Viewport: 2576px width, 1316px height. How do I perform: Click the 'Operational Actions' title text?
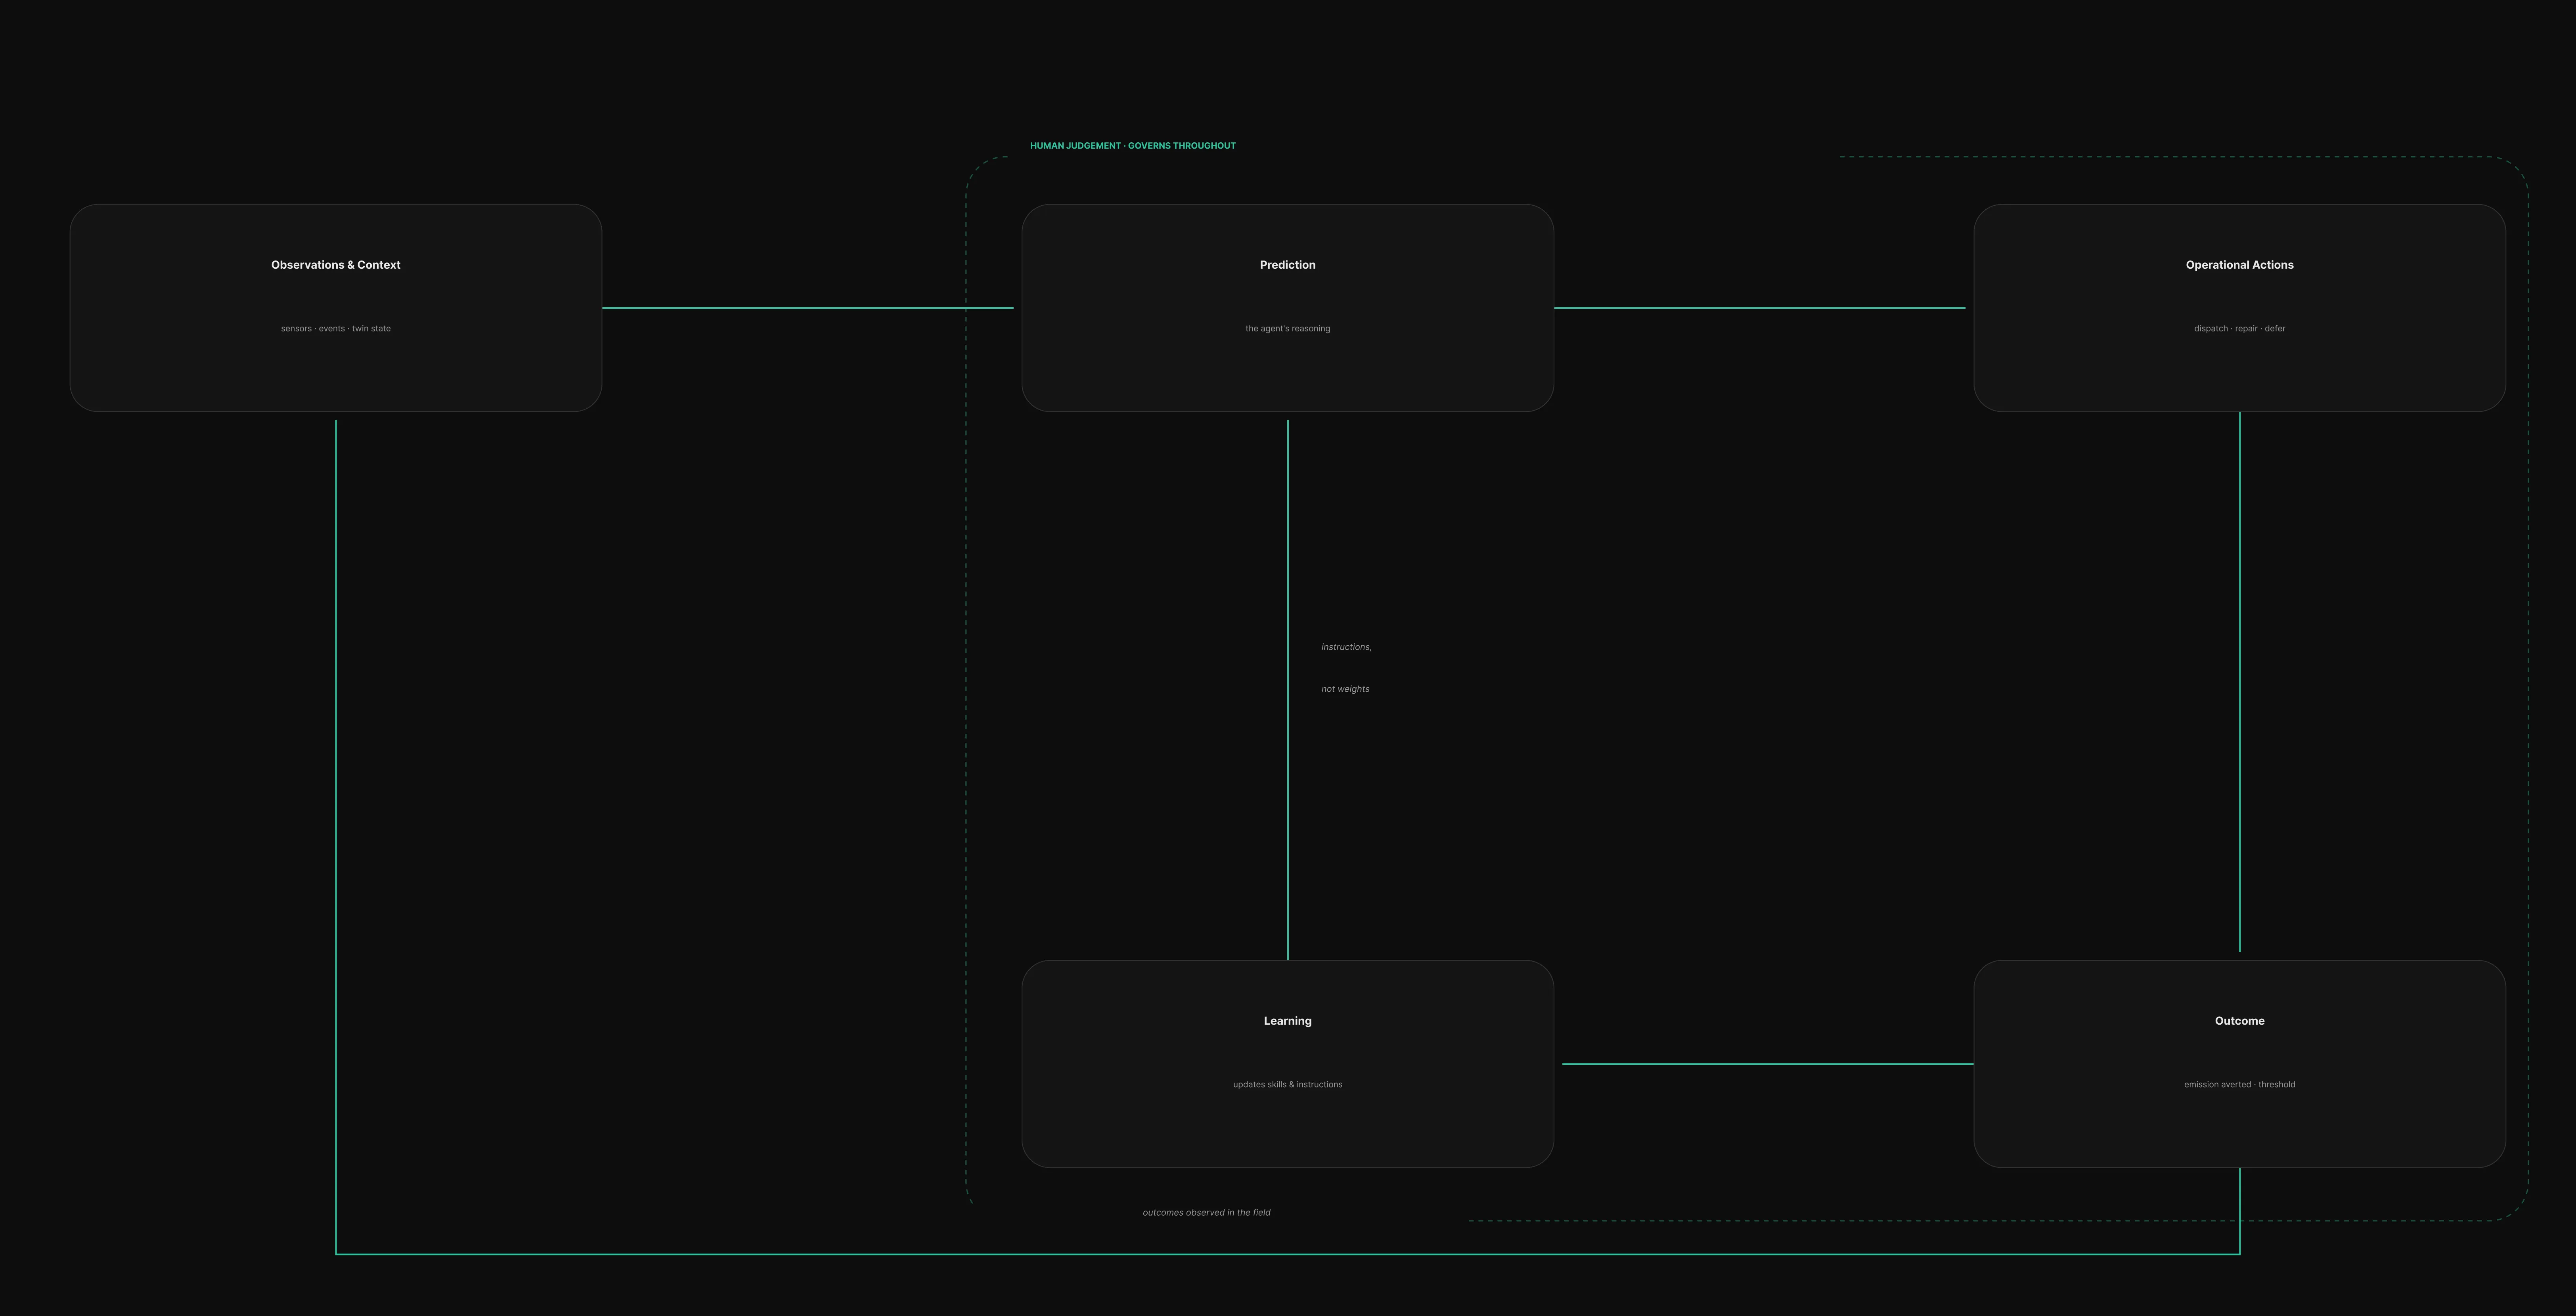2240,265
